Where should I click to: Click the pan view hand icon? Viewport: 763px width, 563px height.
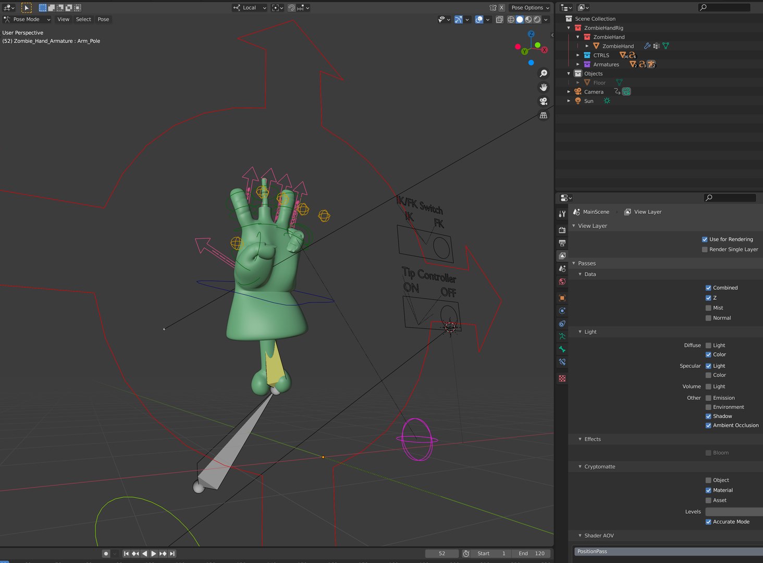pyautogui.click(x=544, y=87)
